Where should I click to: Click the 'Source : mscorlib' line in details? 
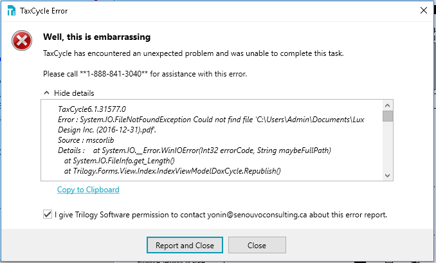coord(86,140)
